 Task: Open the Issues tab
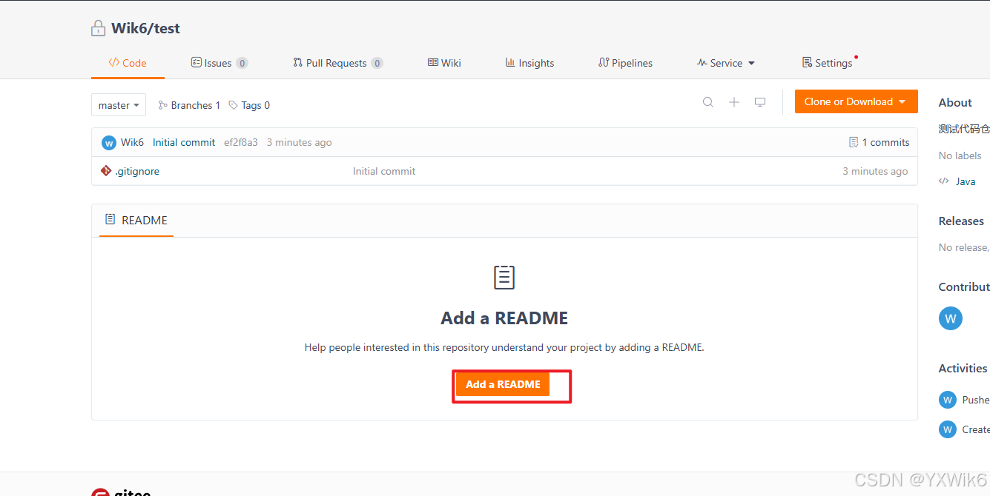click(x=220, y=63)
